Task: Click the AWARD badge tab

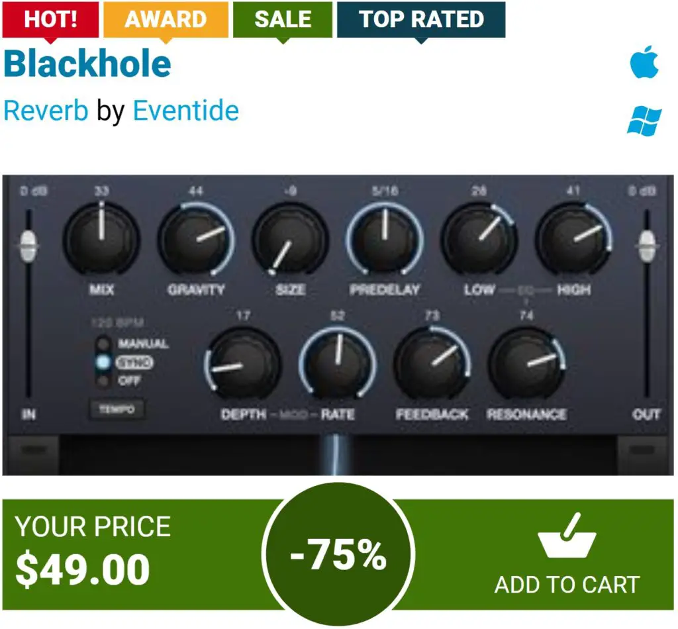Action: [x=166, y=19]
